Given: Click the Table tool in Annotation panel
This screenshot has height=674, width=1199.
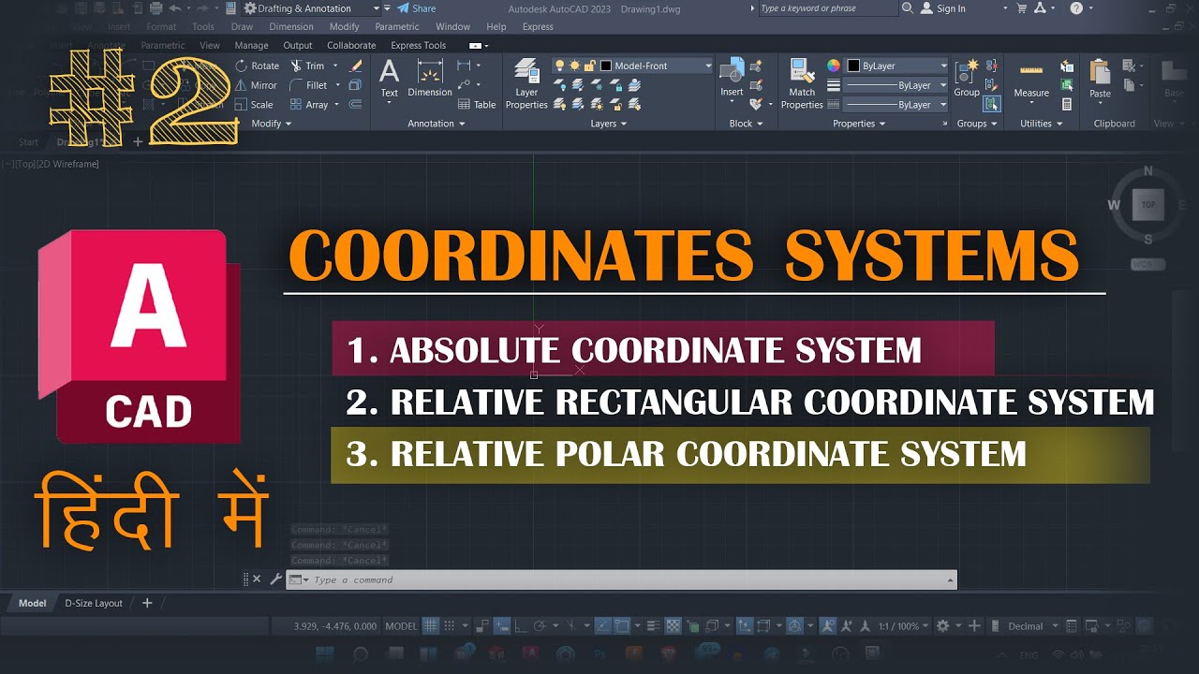Looking at the screenshot, I should [477, 105].
